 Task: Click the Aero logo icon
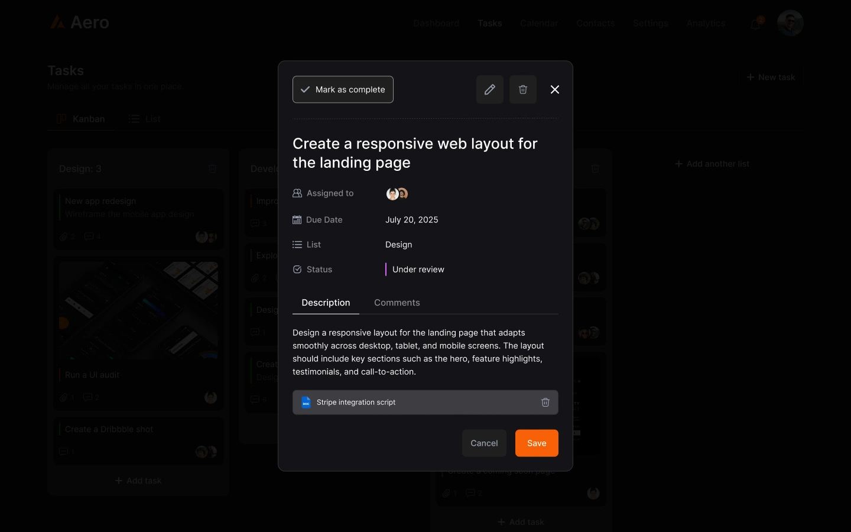point(58,22)
